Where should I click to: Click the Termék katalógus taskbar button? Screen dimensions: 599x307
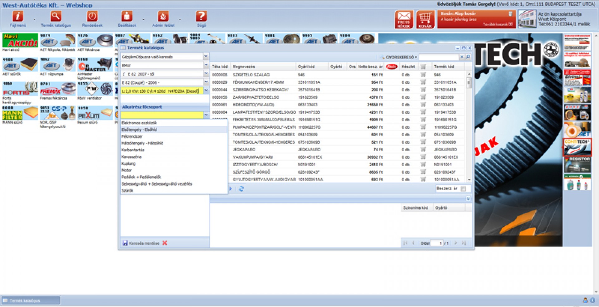pyautogui.click(x=31, y=300)
